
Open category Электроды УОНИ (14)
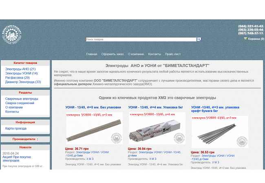pyautogui.click(x=22, y=73)
